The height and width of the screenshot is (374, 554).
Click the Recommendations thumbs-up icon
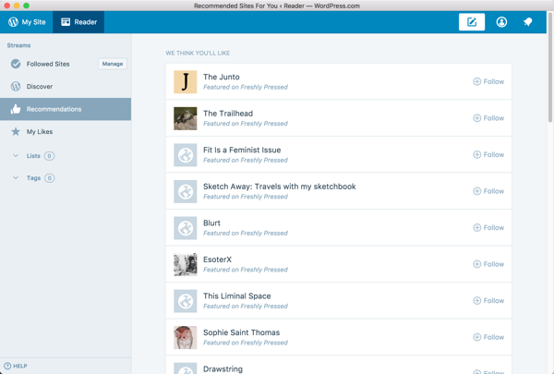point(16,109)
